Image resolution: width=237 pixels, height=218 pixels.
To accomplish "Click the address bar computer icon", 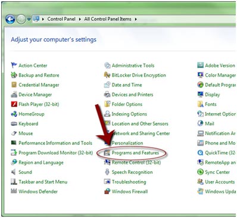I will [36, 19].
